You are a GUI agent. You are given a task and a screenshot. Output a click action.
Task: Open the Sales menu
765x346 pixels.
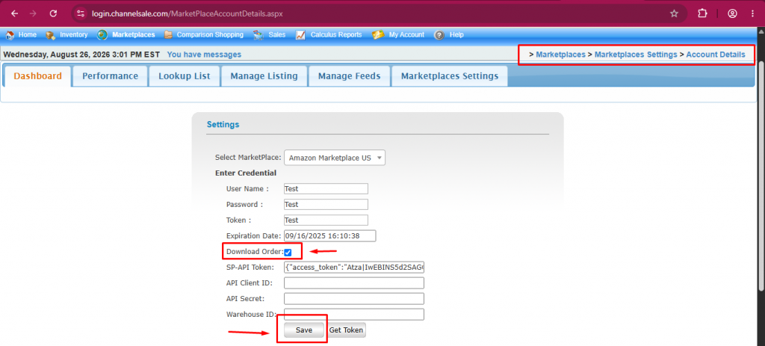click(x=276, y=34)
